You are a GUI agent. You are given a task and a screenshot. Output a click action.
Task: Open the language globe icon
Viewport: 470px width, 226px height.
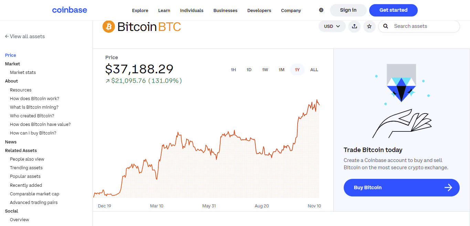coord(321,10)
